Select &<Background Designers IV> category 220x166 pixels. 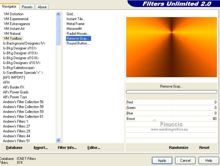click(x=24, y=43)
